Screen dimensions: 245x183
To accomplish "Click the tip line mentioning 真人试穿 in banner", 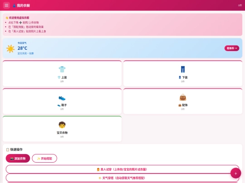I will [x=27, y=31].
